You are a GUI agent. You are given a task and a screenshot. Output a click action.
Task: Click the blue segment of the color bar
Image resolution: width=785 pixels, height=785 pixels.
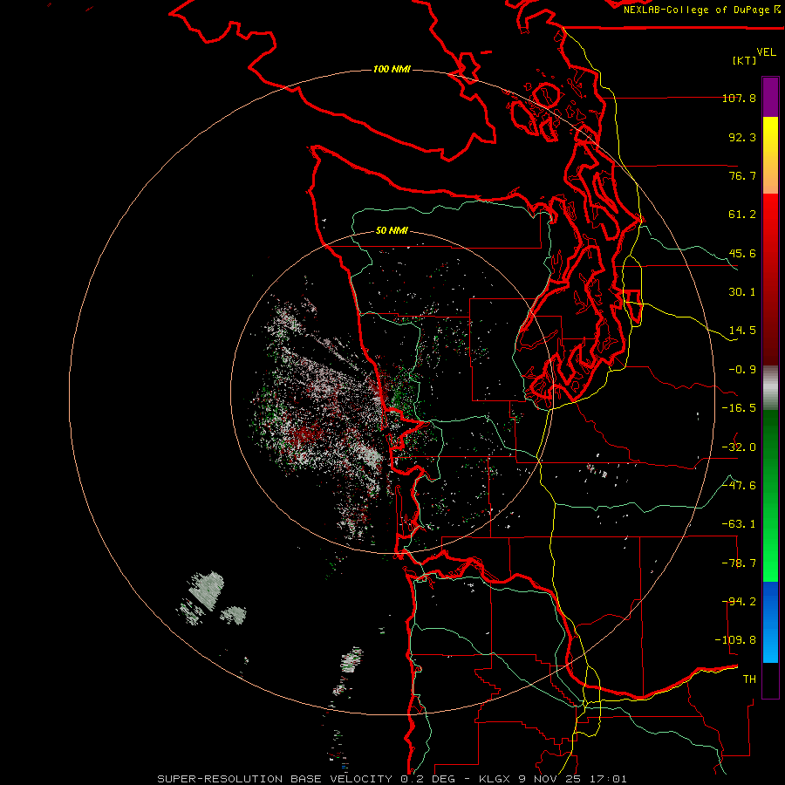pyautogui.click(x=770, y=622)
